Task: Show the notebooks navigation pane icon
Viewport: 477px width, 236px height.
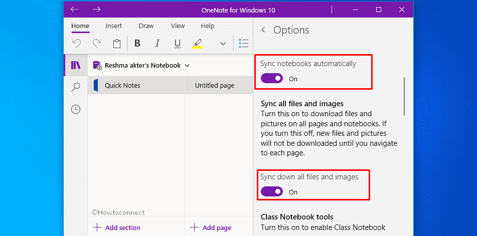Action: click(x=76, y=65)
